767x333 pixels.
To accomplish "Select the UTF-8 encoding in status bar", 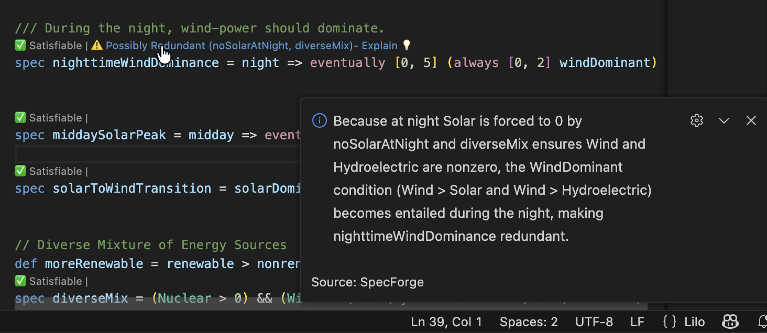I will click(x=594, y=321).
